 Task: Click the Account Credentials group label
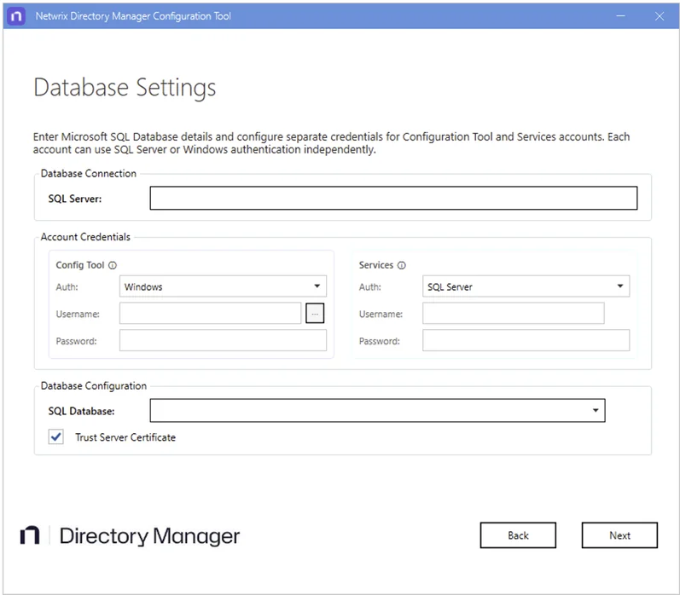85,237
